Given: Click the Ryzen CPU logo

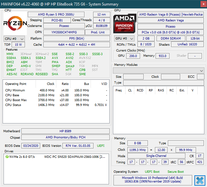Looking at the screenshot, I should [x=15, y=23].
